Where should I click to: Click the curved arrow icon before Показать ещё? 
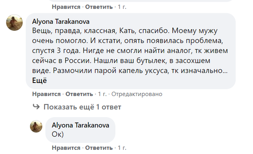click(x=36, y=107)
